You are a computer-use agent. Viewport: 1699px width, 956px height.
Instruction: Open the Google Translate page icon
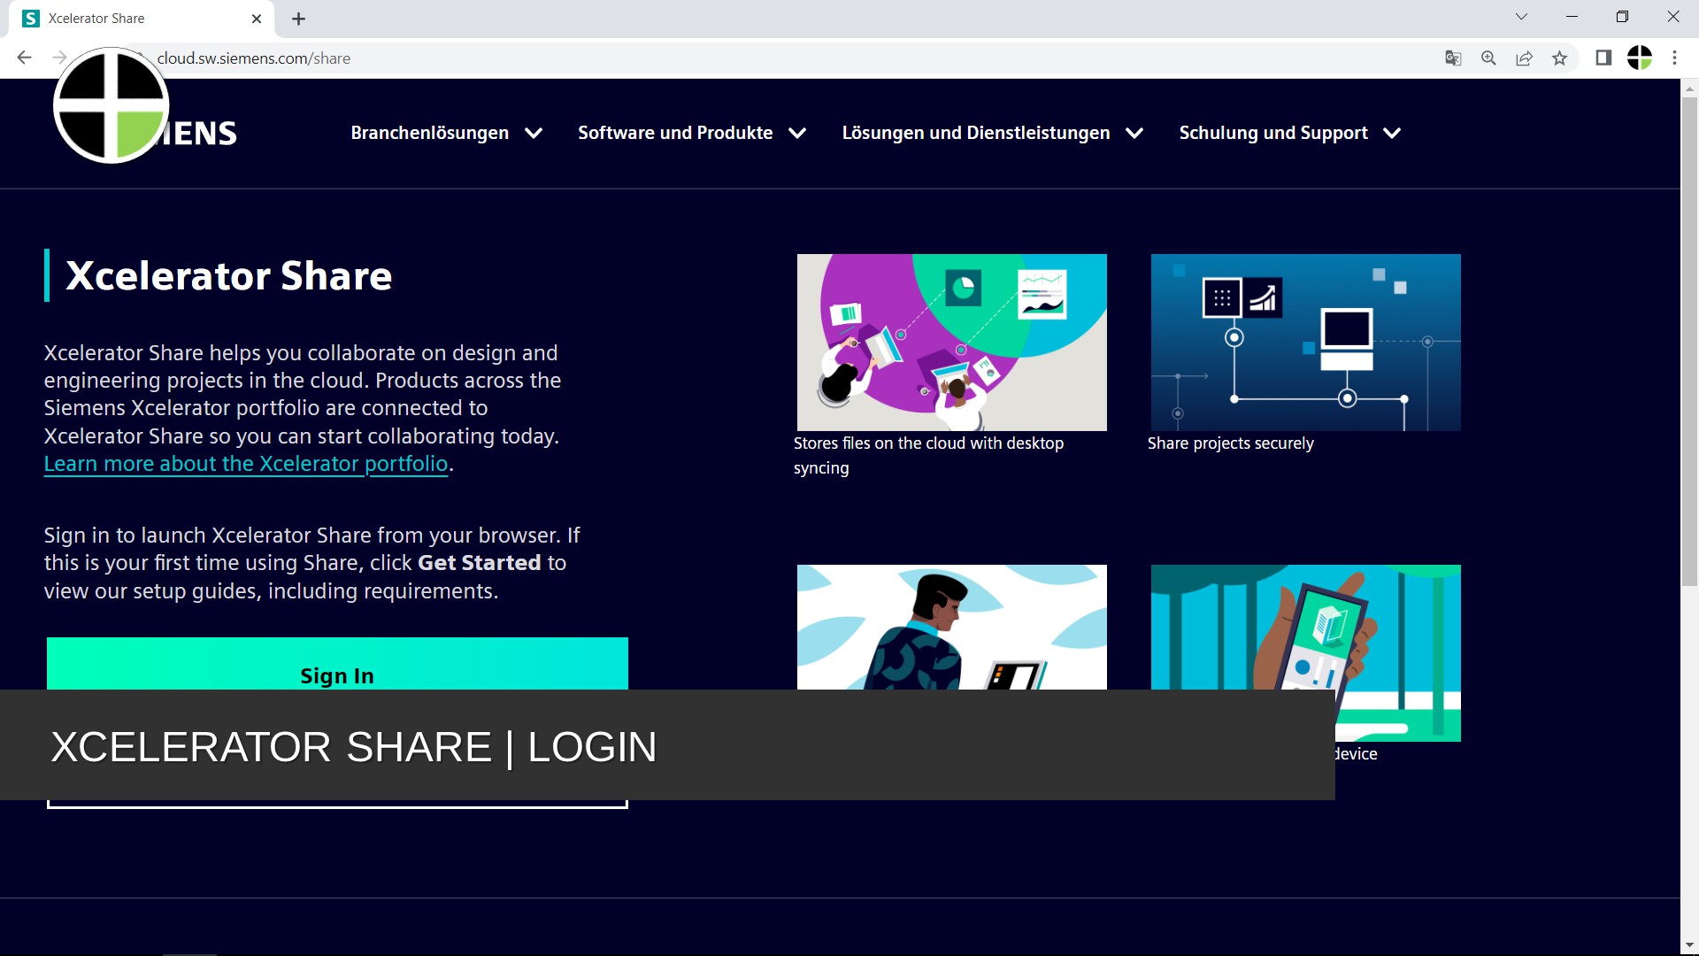pyautogui.click(x=1452, y=58)
